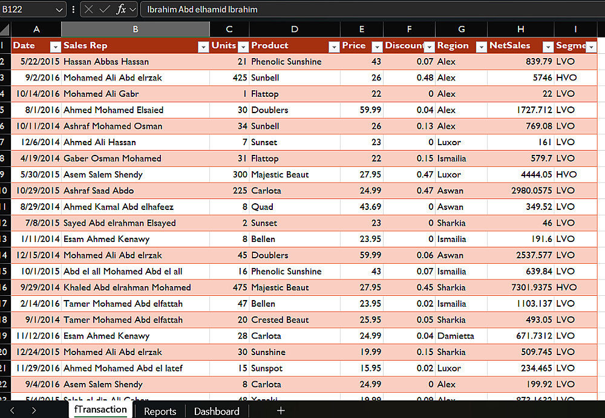Screen dimensions: 605x418
Task: Click the Ahmed Ali Hassan cell
Action: pyautogui.click(x=136, y=142)
